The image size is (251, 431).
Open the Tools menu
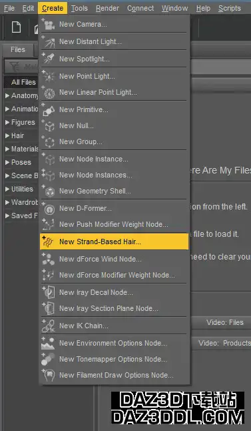[79, 8]
